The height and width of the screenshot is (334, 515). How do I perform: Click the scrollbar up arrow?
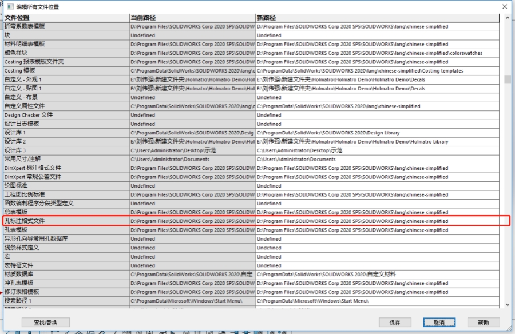click(508, 18)
